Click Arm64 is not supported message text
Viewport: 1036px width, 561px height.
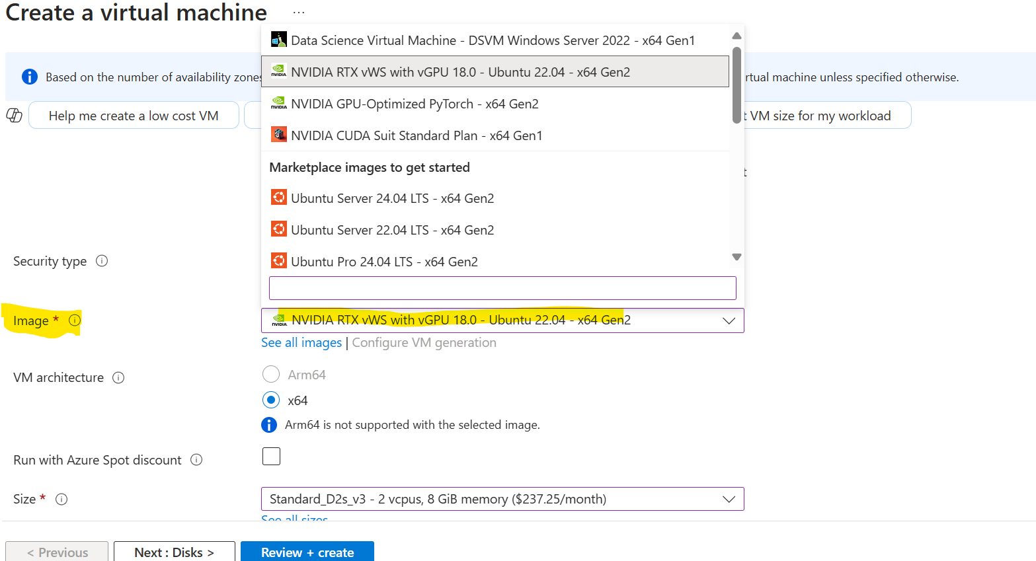[413, 425]
